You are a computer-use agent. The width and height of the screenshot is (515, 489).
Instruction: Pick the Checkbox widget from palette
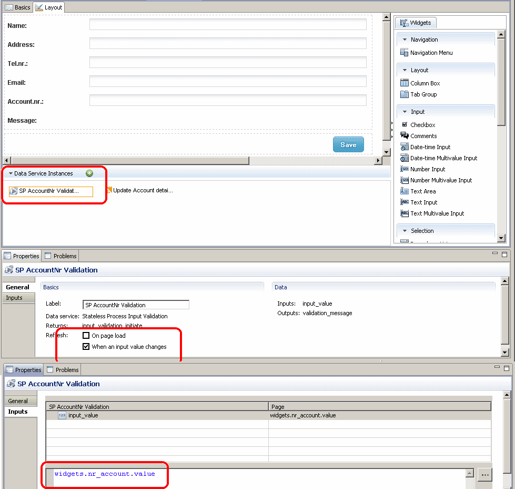pos(418,125)
